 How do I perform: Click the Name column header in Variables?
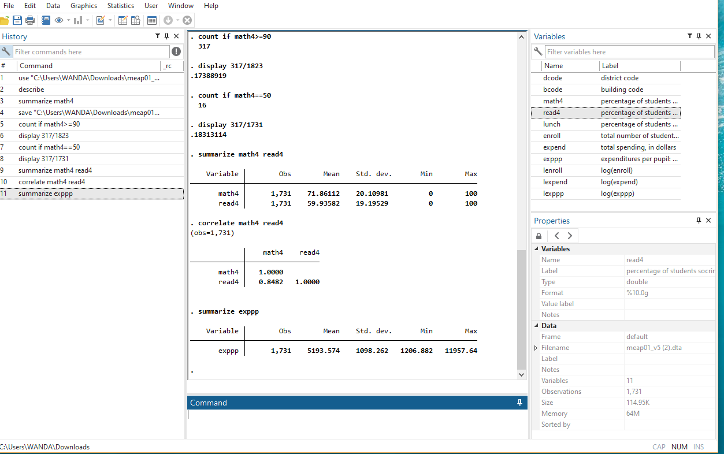(570, 66)
